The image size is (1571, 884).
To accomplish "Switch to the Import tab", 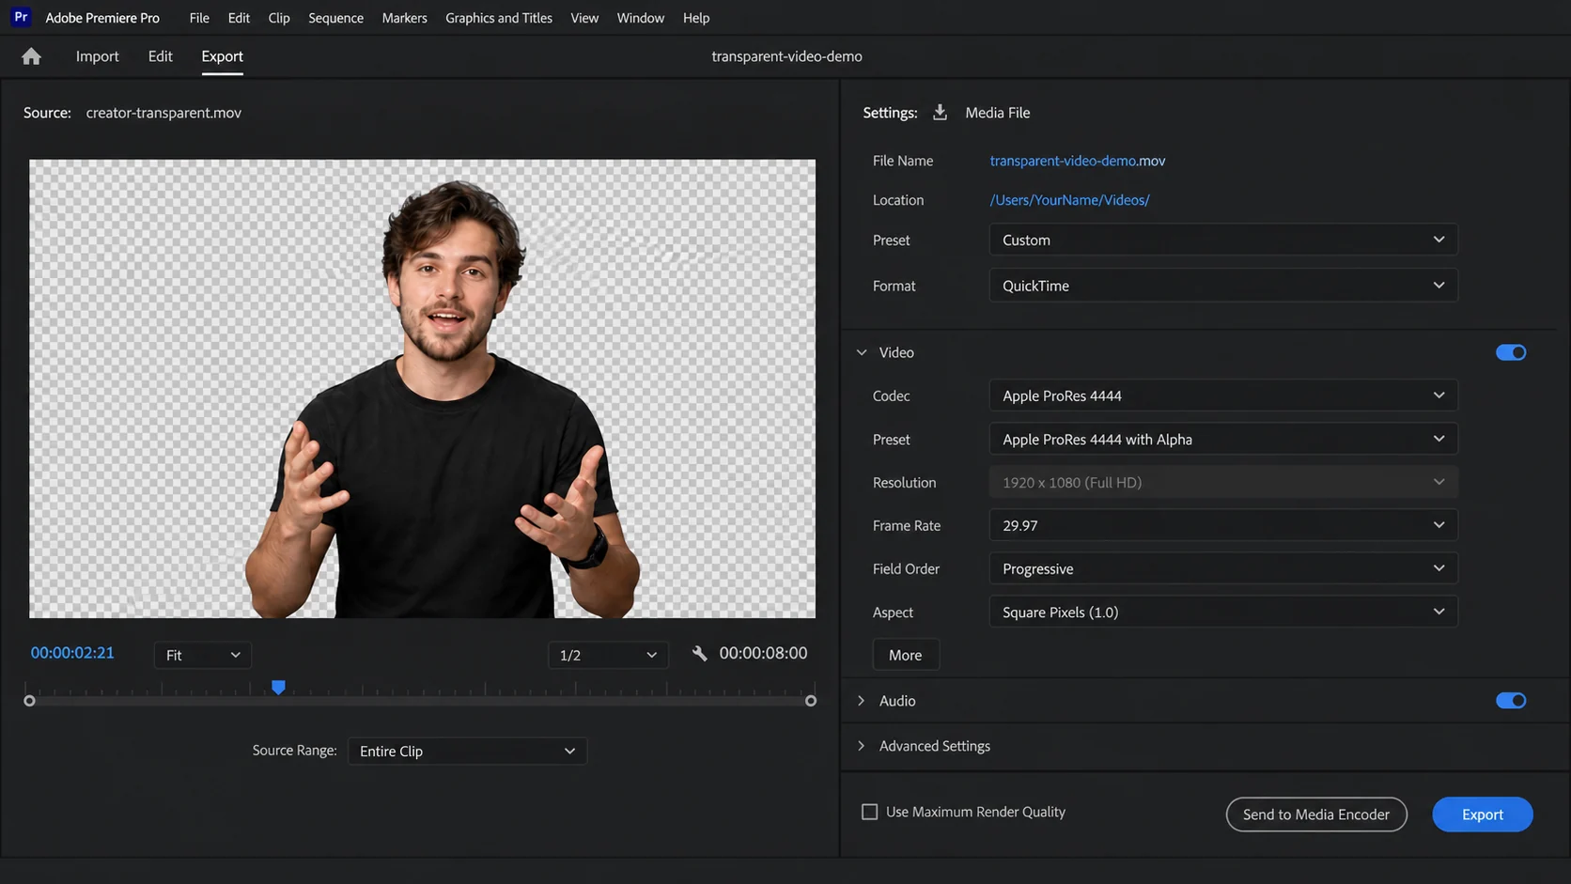I will click(x=98, y=56).
